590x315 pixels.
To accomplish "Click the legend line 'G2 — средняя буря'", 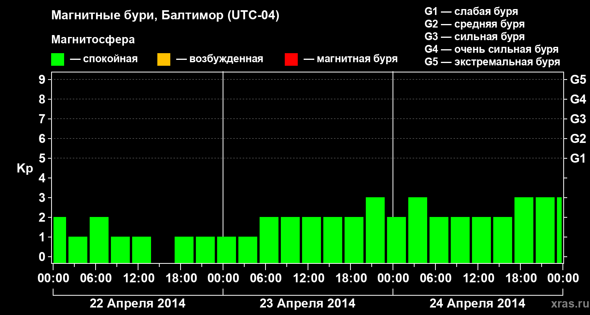I will point(474,24).
